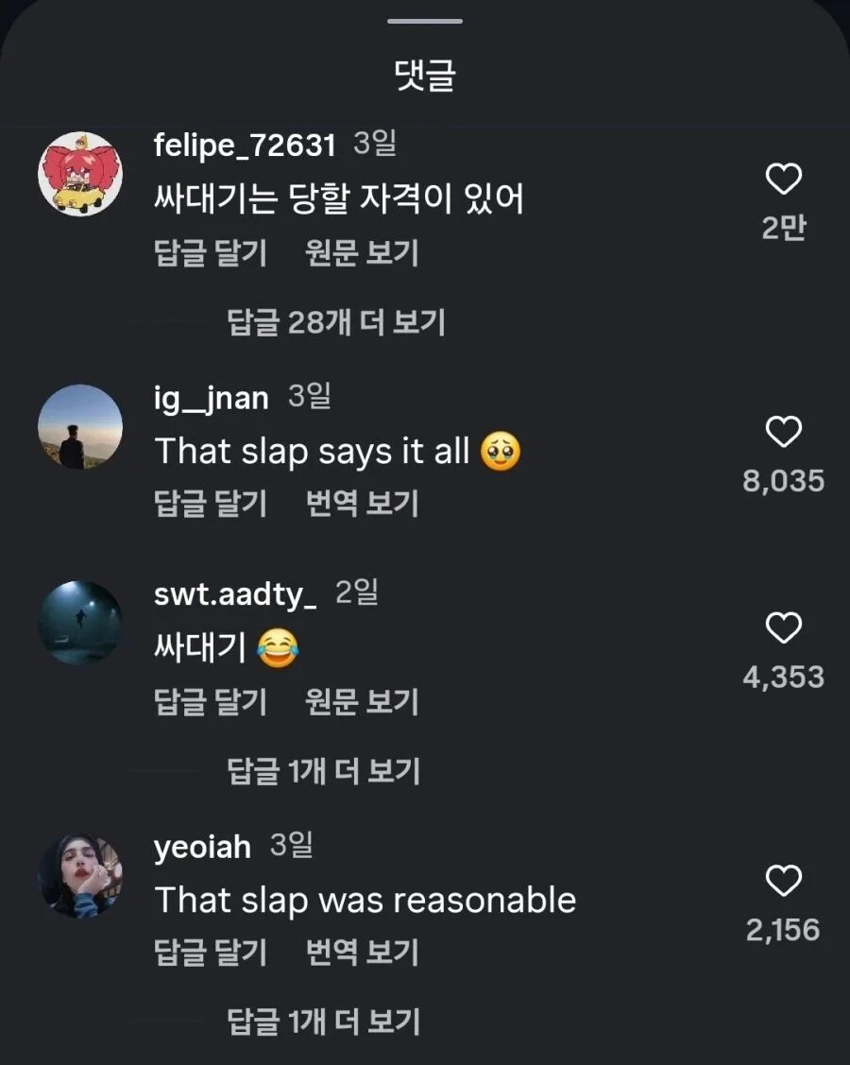Open felipe_72631's profile picture

(x=80, y=173)
